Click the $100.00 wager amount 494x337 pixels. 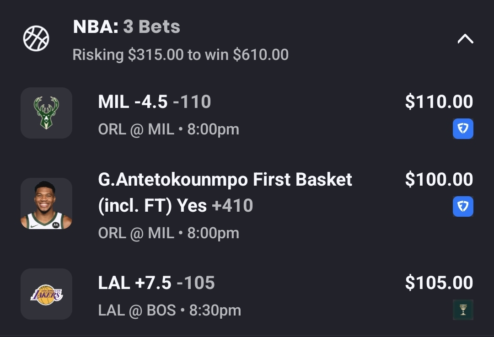[439, 180]
